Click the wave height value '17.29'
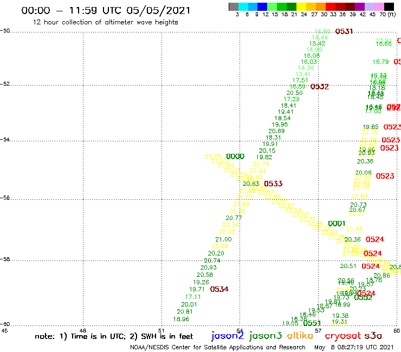The height and width of the screenshot is (352, 401). tap(292, 99)
